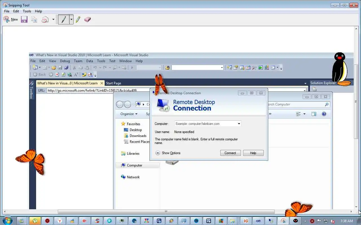Select Desktop in Explorer navigation pane
The width and height of the screenshot is (361, 225).
click(133, 130)
